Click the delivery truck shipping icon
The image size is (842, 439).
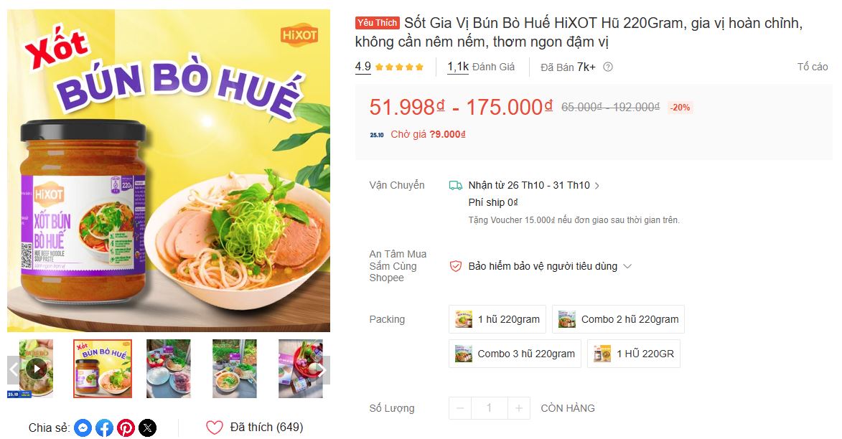click(x=455, y=186)
